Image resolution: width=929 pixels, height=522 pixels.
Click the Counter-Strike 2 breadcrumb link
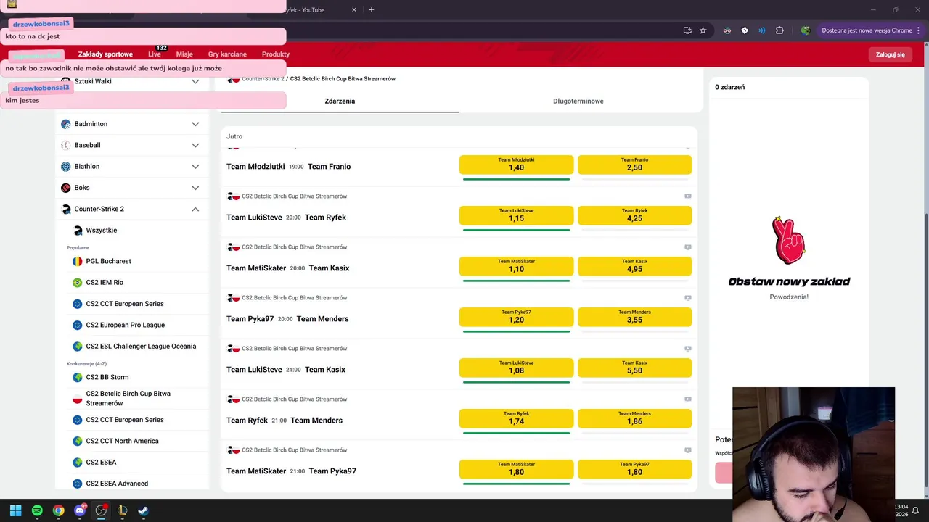point(263,78)
